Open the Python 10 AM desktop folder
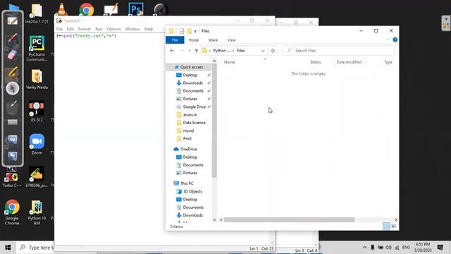Screen dimensions: 451x254 coord(37,212)
